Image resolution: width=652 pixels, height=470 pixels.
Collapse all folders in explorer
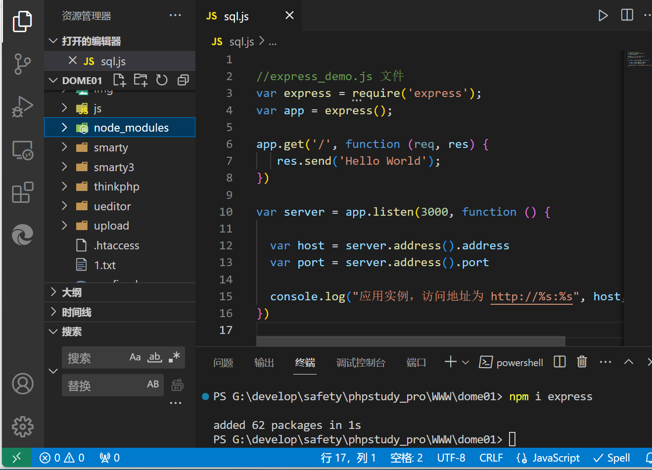tap(183, 80)
